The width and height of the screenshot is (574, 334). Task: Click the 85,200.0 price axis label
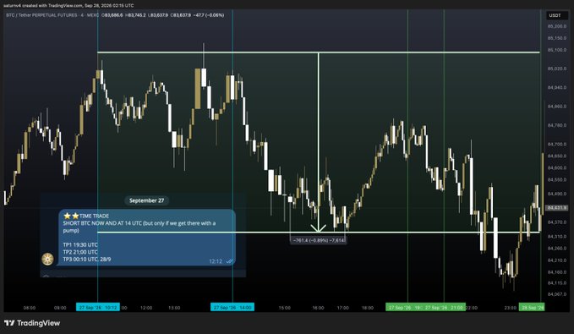(557, 26)
